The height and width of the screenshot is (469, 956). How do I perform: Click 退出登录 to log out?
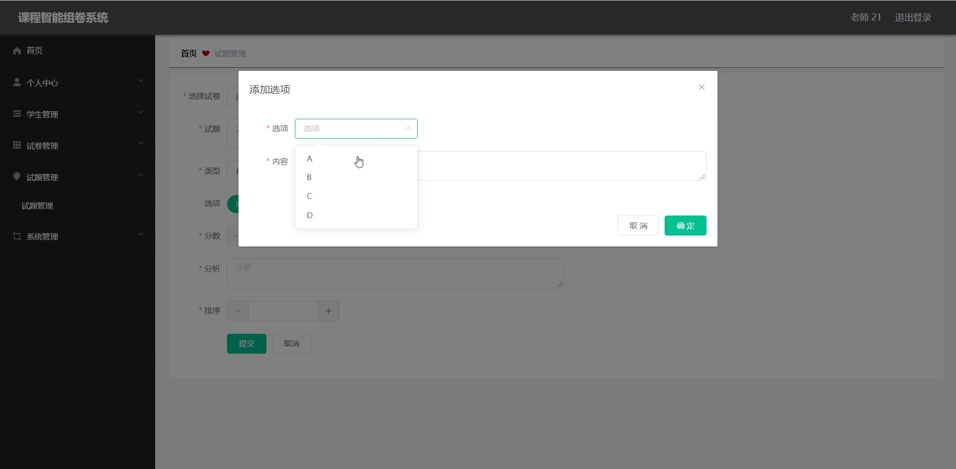tap(913, 17)
